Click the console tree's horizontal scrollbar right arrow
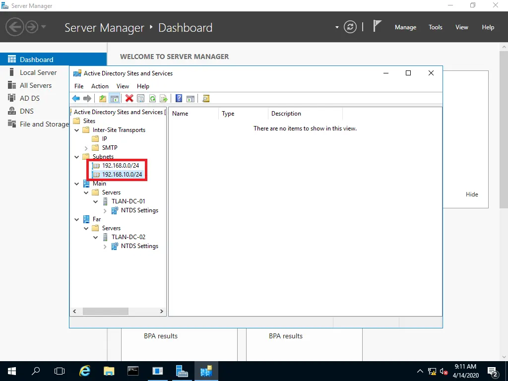 point(162,312)
